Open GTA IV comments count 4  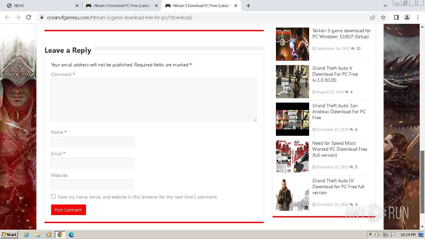tap(356, 204)
